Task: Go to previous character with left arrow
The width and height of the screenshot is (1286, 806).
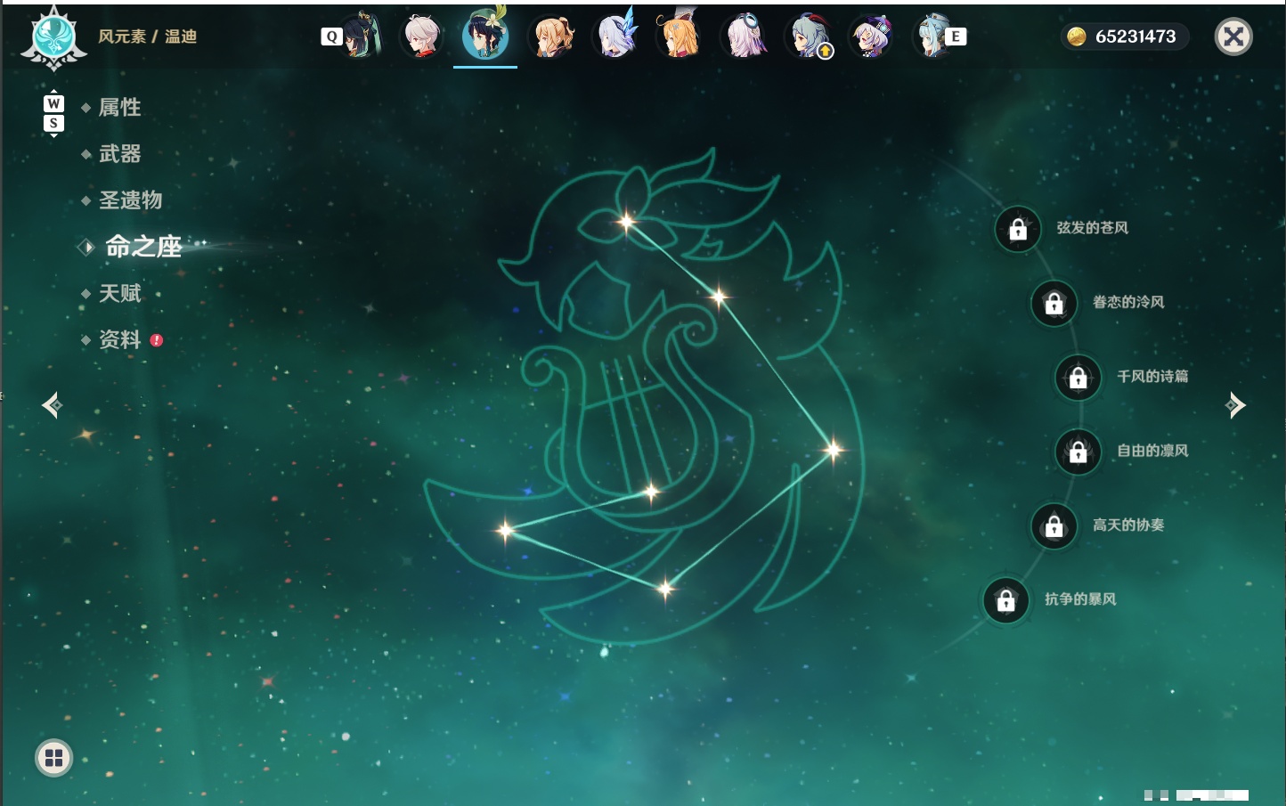Action: tap(52, 405)
